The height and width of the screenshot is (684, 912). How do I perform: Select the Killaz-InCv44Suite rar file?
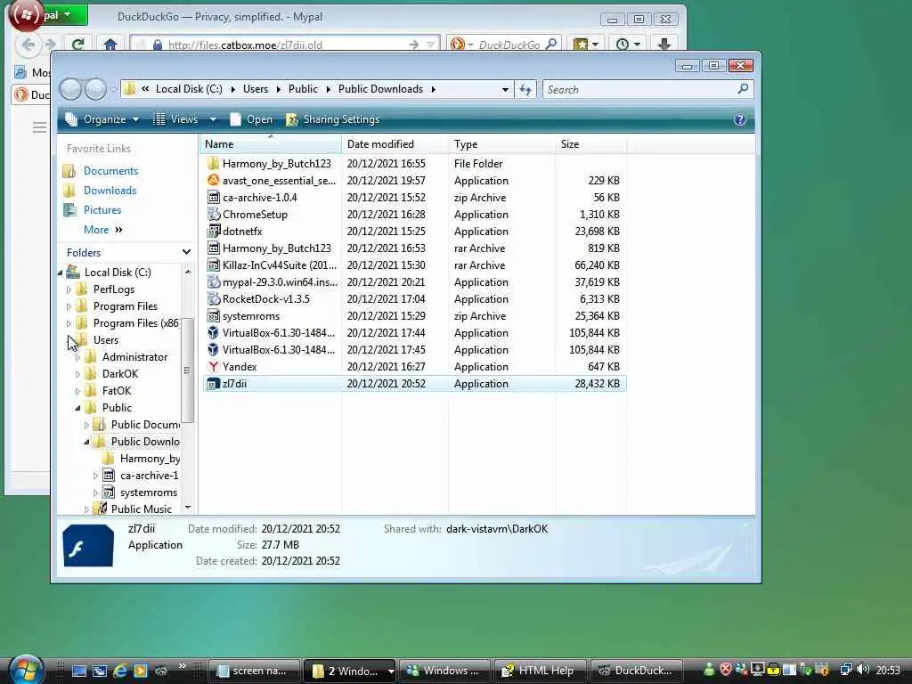tap(414, 265)
